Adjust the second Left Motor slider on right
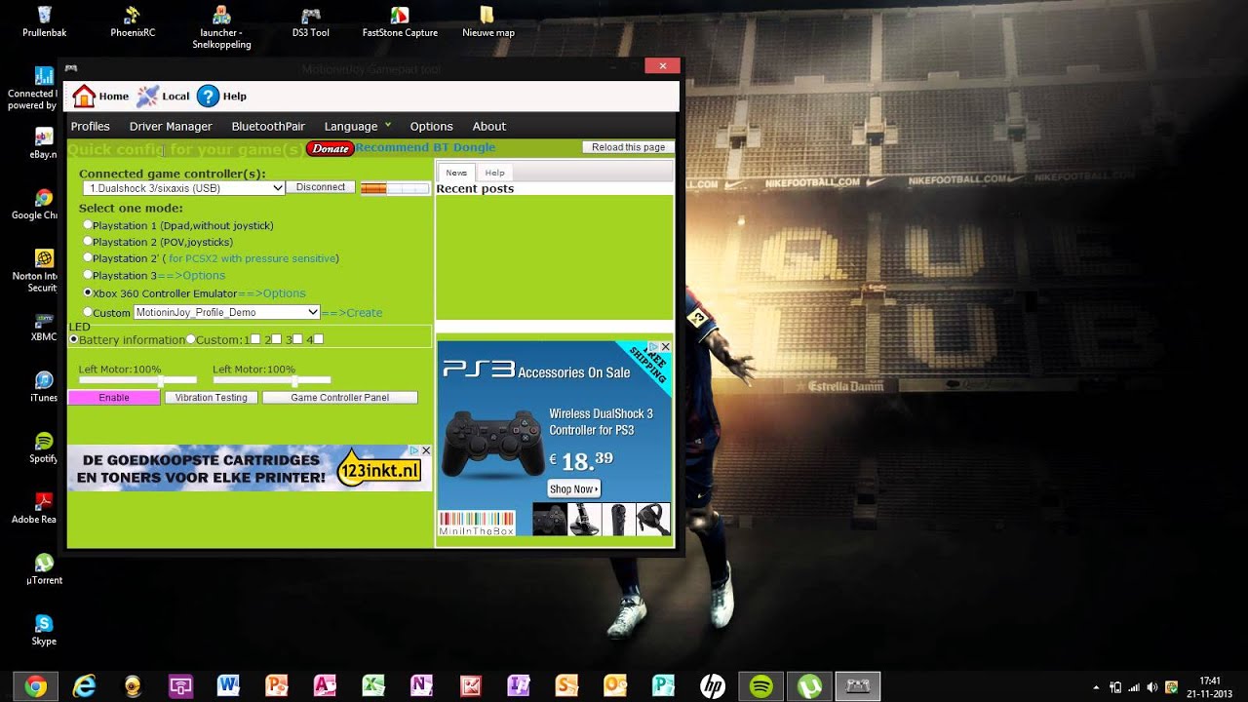The image size is (1248, 702). coord(271,381)
